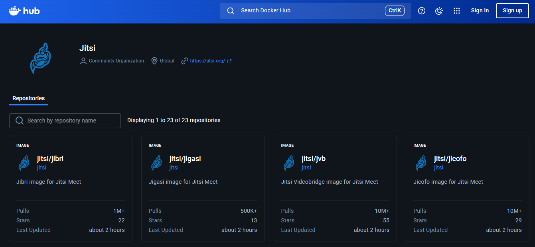The height and width of the screenshot is (247, 535).
Task: Open the jitsi/jicofo repository title
Action: (x=450, y=159)
